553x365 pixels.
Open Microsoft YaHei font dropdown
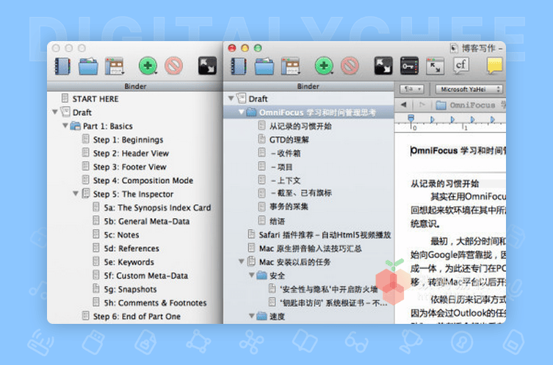[469, 89]
